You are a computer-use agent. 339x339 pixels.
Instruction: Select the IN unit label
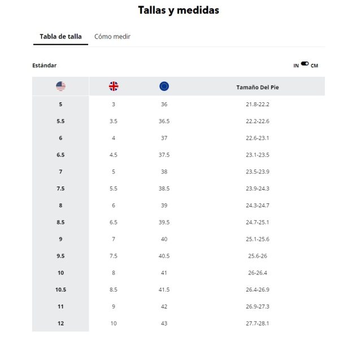[x=296, y=66]
